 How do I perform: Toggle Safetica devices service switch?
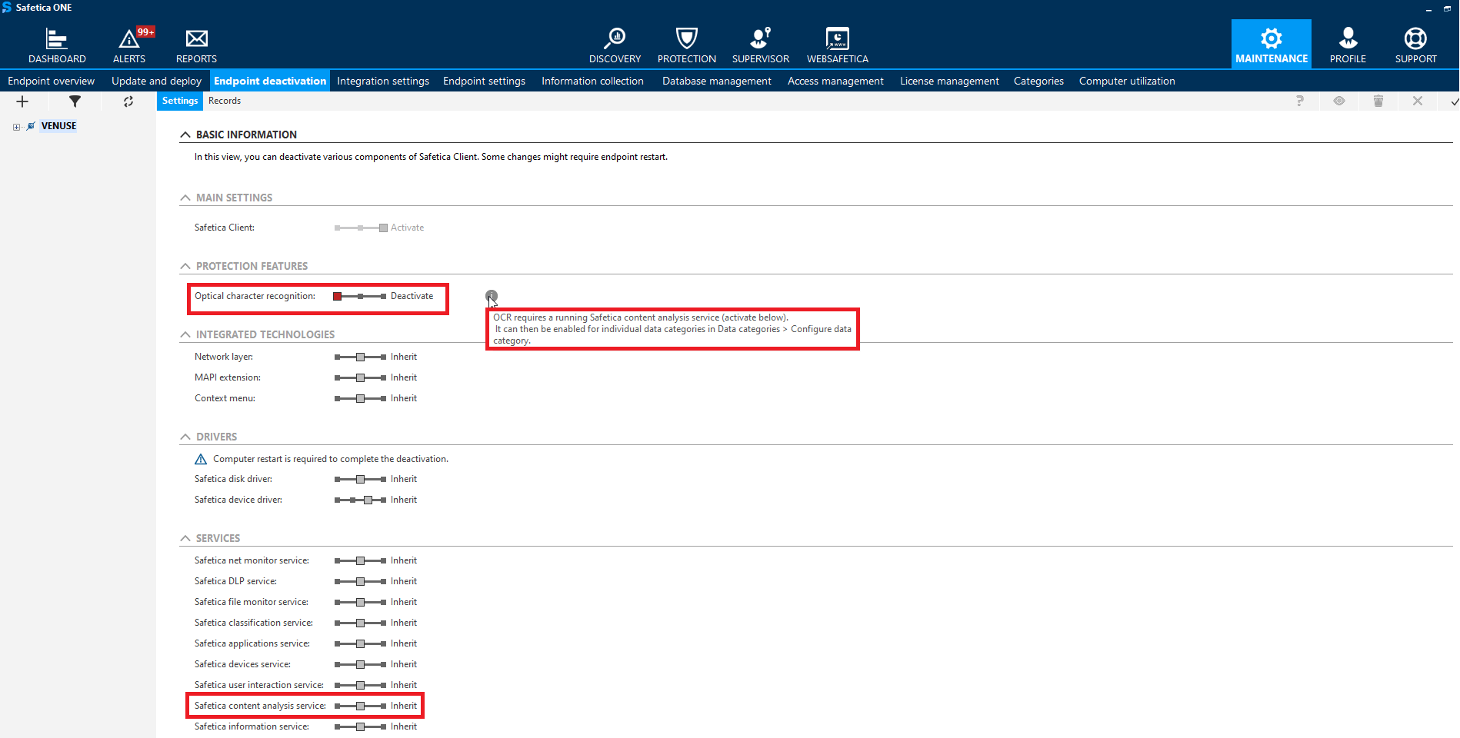[x=360, y=664]
